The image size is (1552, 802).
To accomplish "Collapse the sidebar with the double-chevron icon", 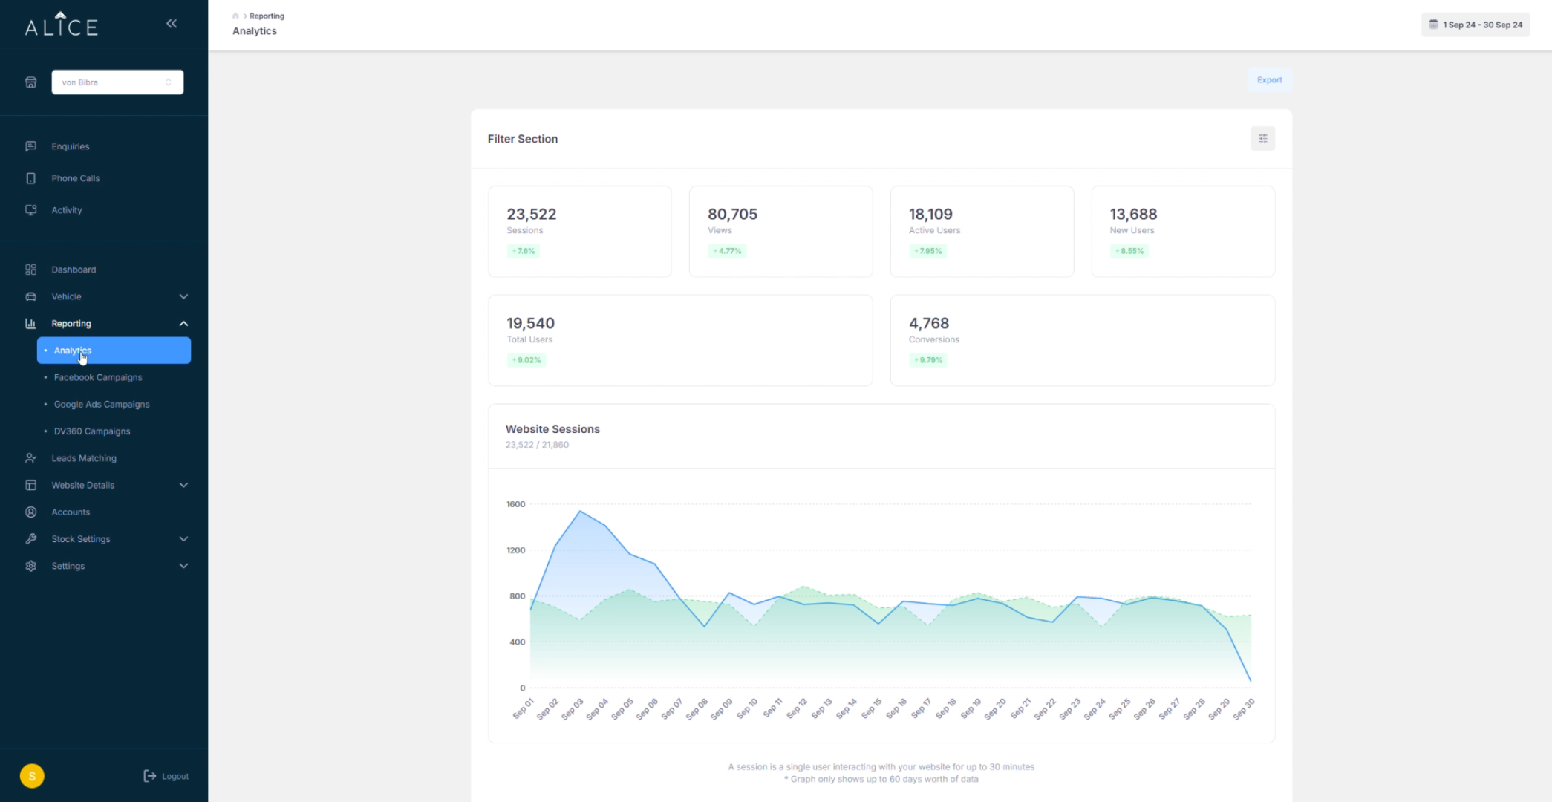I will pyautogui.click(x=172, y=24).
